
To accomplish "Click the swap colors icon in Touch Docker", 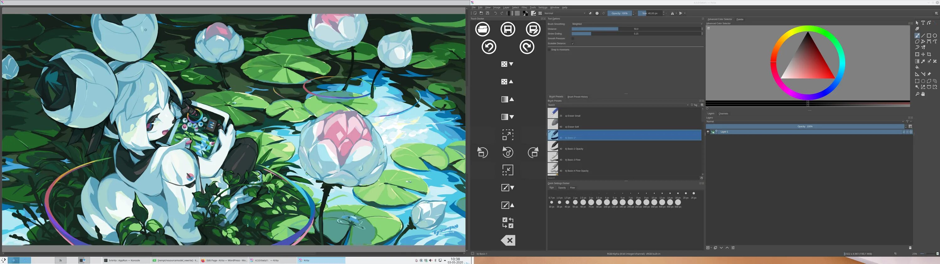I will [x=508, y=222].
